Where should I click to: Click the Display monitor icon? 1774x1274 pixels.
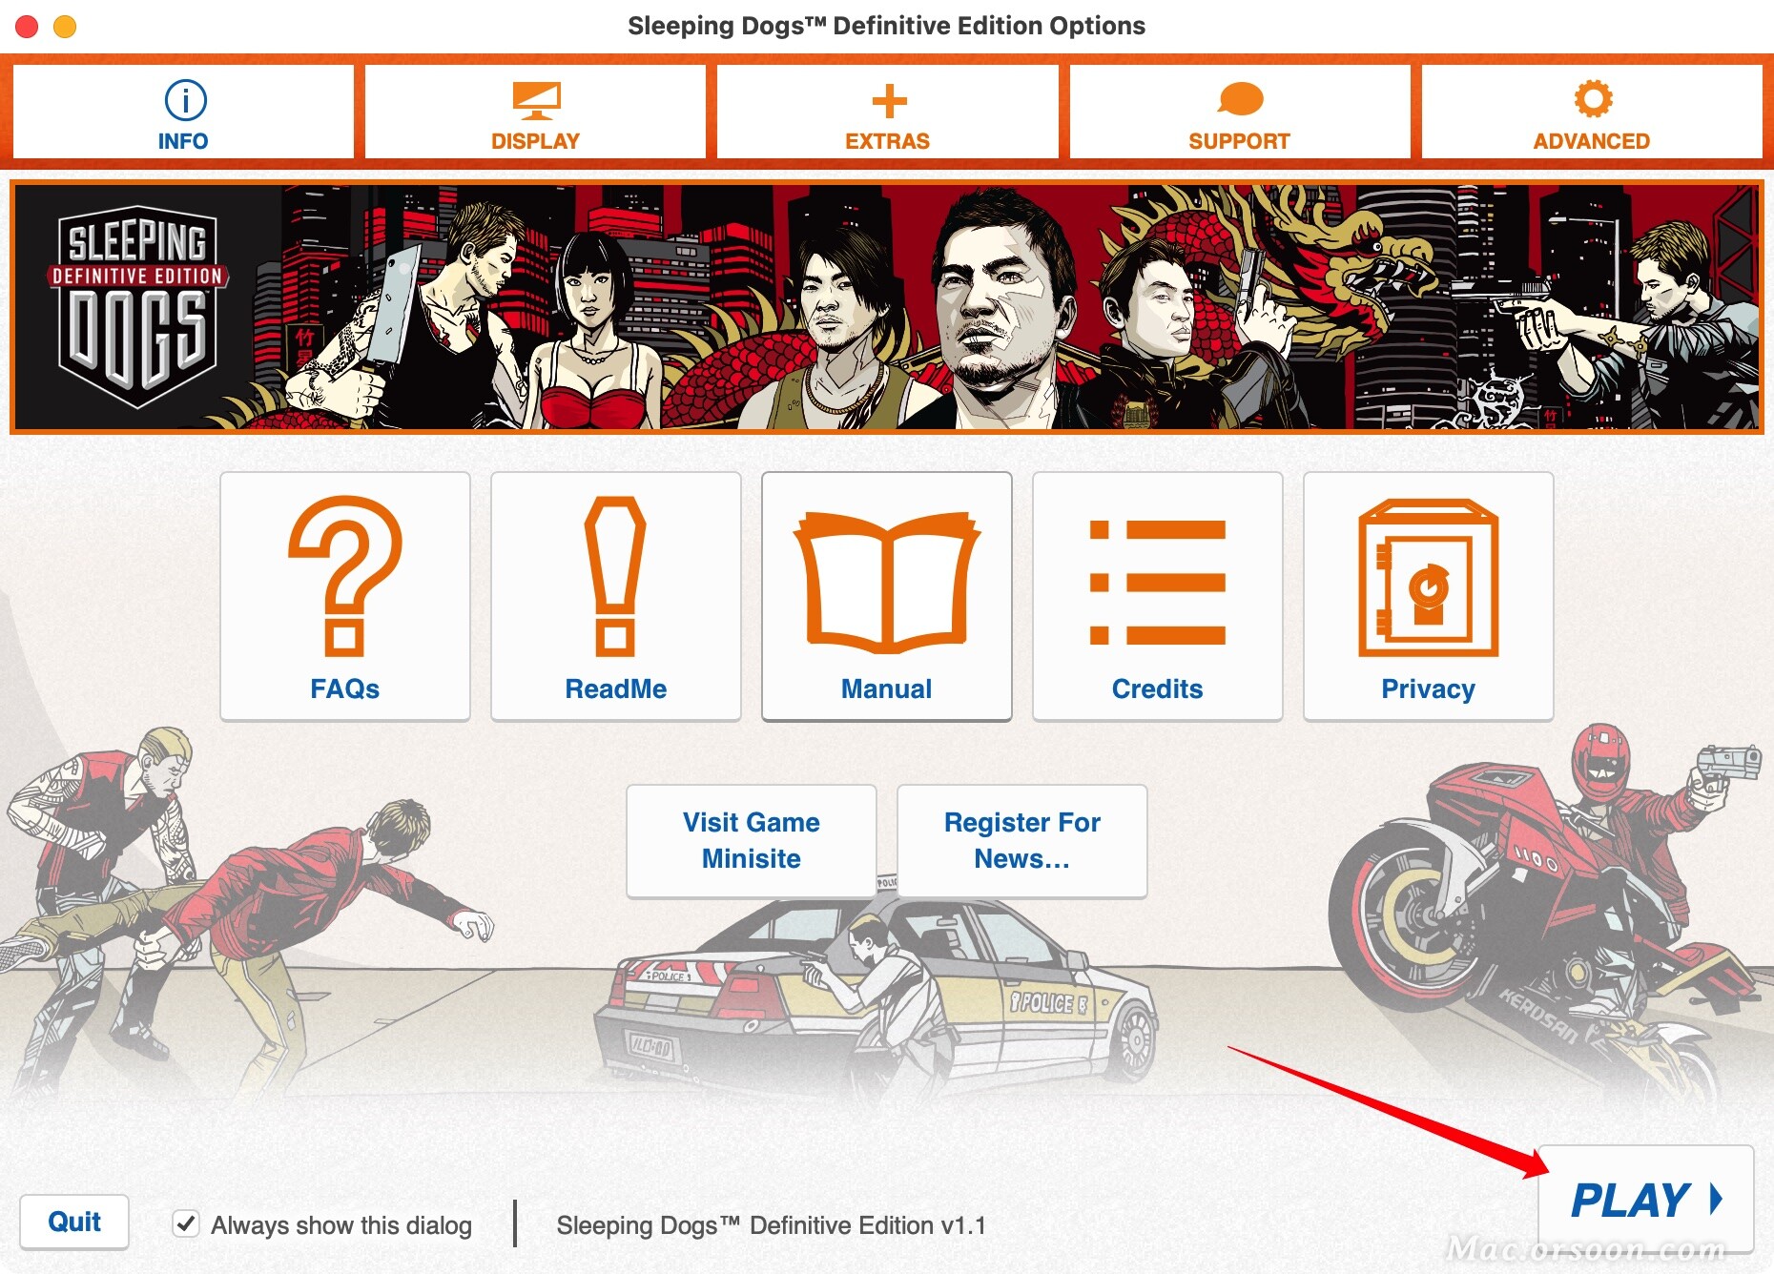point(536,100)
